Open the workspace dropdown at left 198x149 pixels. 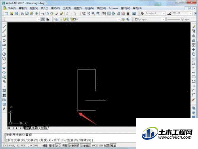[x=39, y=19]
